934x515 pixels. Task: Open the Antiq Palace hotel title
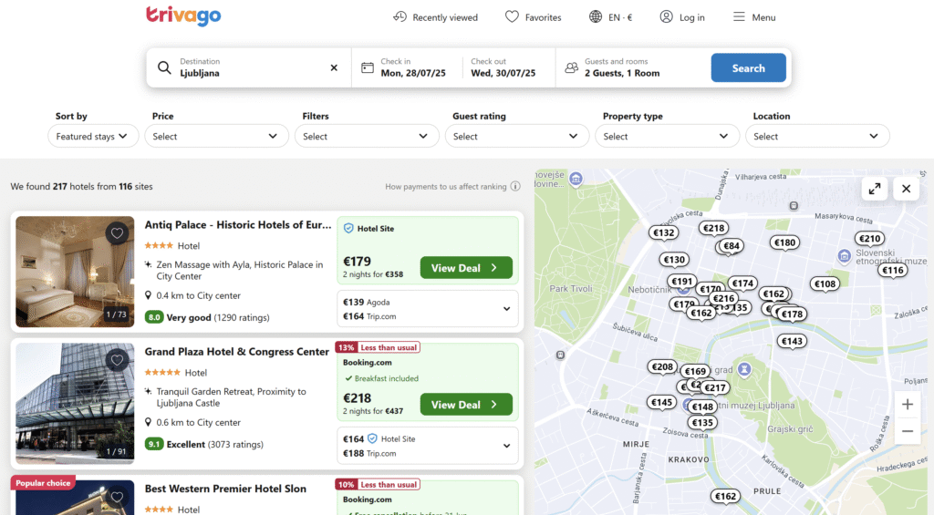point(238,224)
